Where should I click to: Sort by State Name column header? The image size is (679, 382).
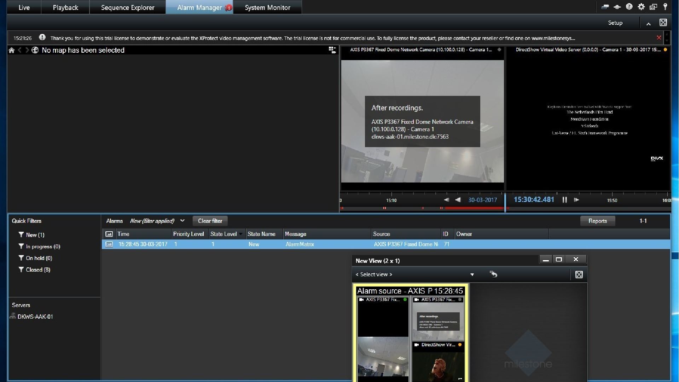click(265, 234)
